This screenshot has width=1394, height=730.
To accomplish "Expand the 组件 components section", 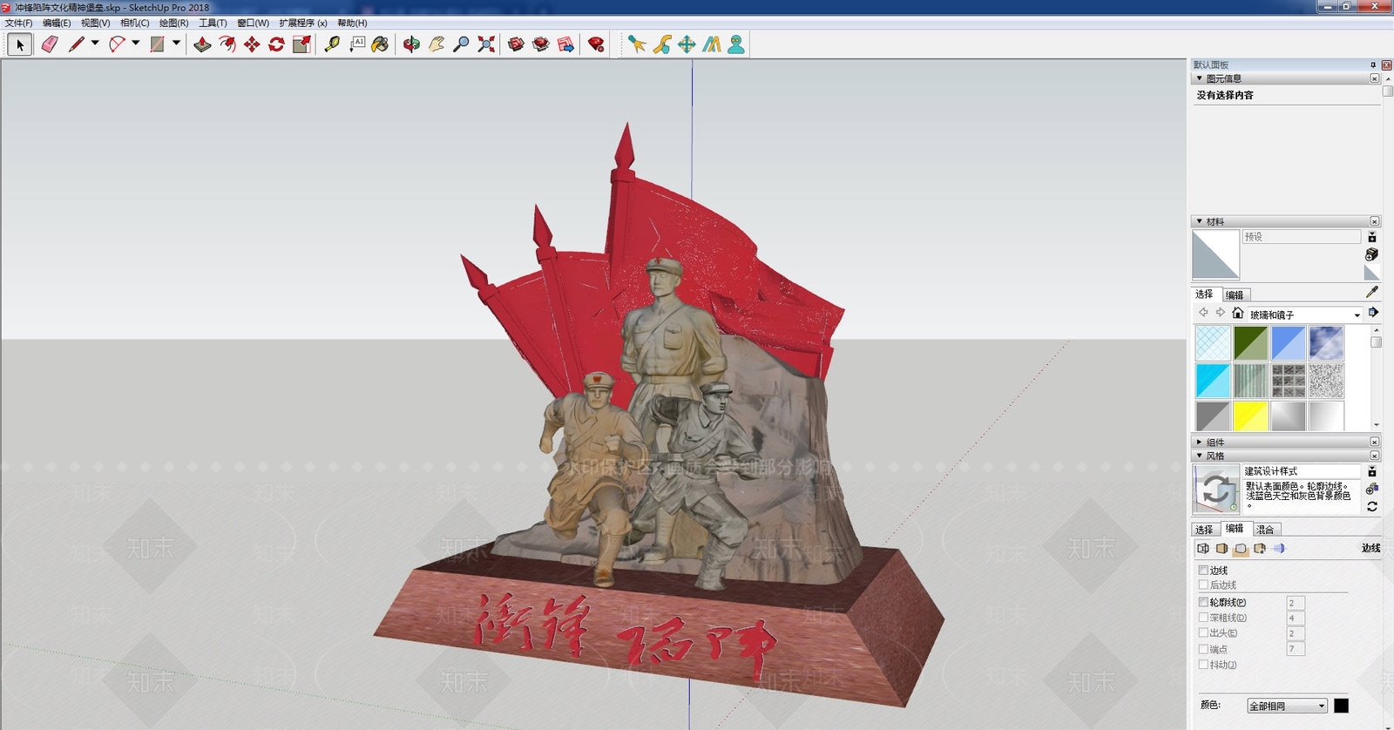I will coord(1200,442).
